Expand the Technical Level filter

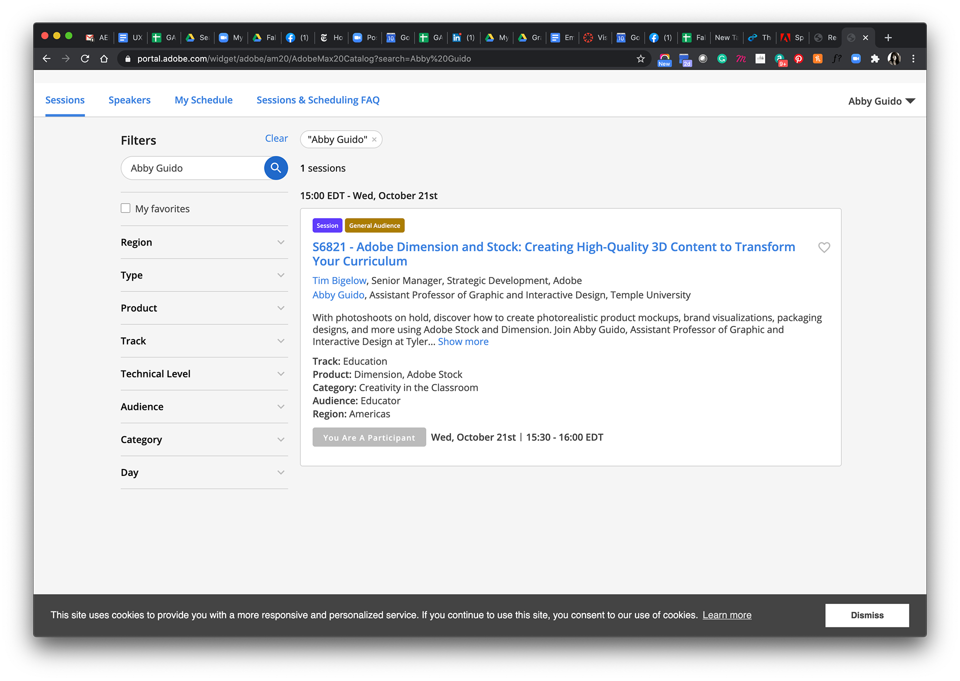click(x=204, y=374)
